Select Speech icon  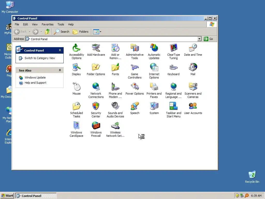coord(135,106)
